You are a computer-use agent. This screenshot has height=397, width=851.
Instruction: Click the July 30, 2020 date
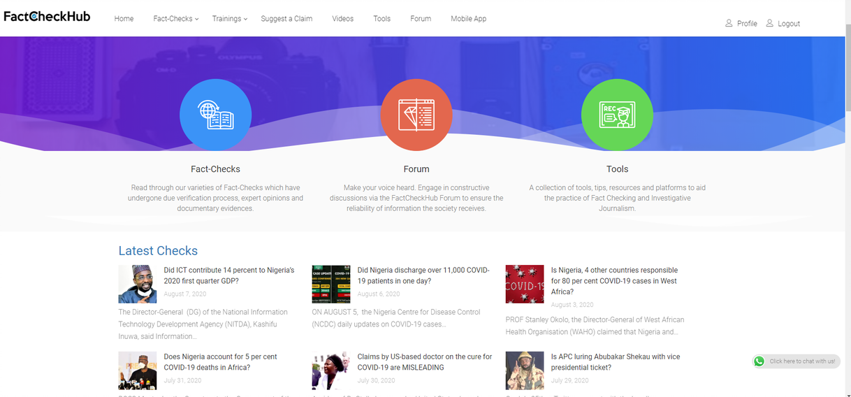pyautogui.click(x=376, y=381)
